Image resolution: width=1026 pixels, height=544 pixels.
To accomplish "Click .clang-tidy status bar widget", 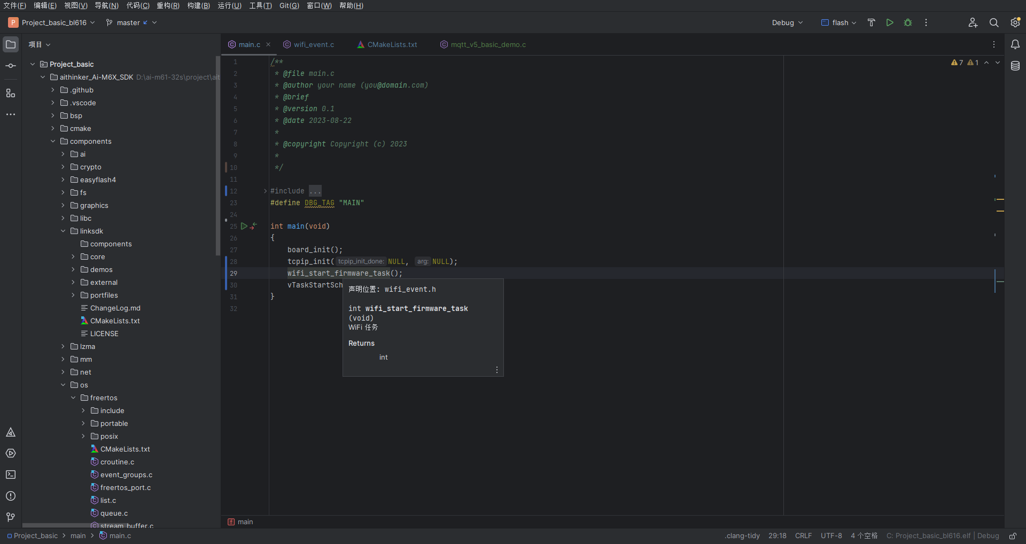I will coord(742,535).
